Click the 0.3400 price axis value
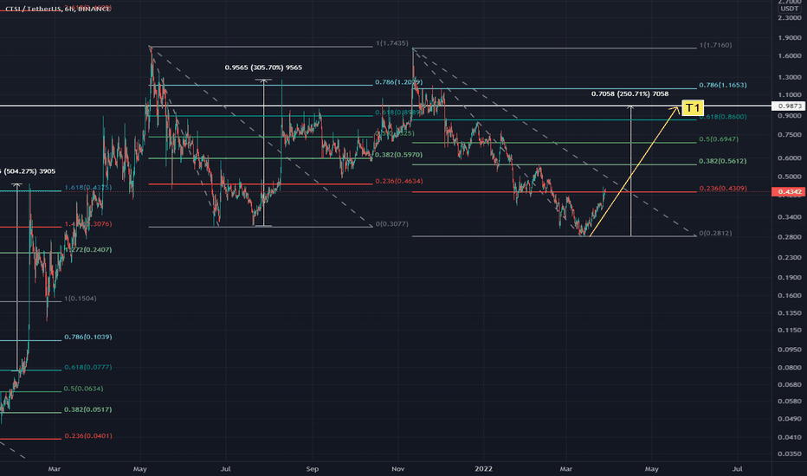807x476 pixels. point(790,217)
